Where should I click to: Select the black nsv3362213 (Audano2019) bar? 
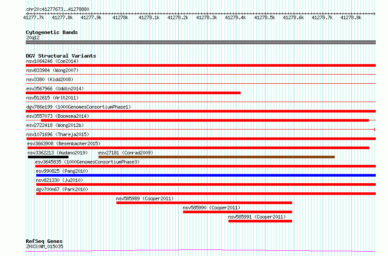48,157
